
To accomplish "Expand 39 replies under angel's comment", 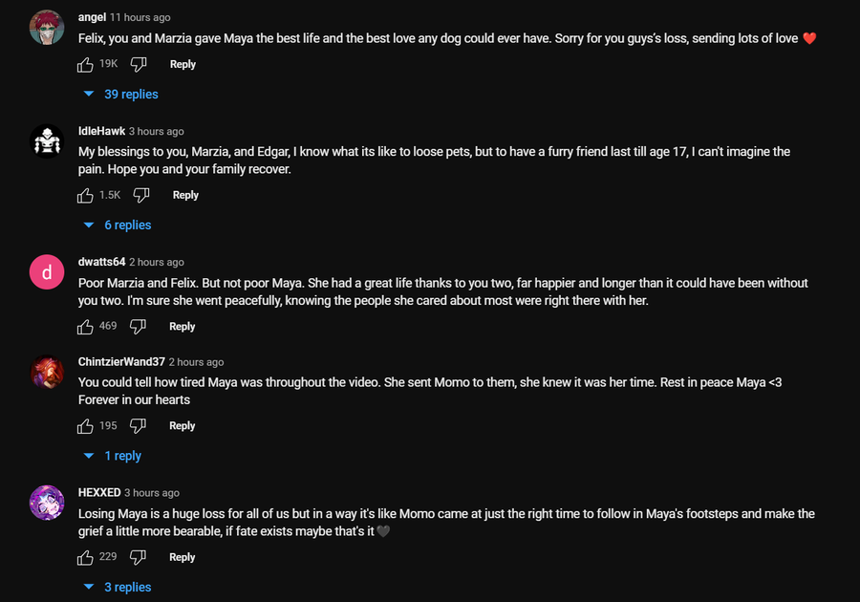I will (130, 95).
